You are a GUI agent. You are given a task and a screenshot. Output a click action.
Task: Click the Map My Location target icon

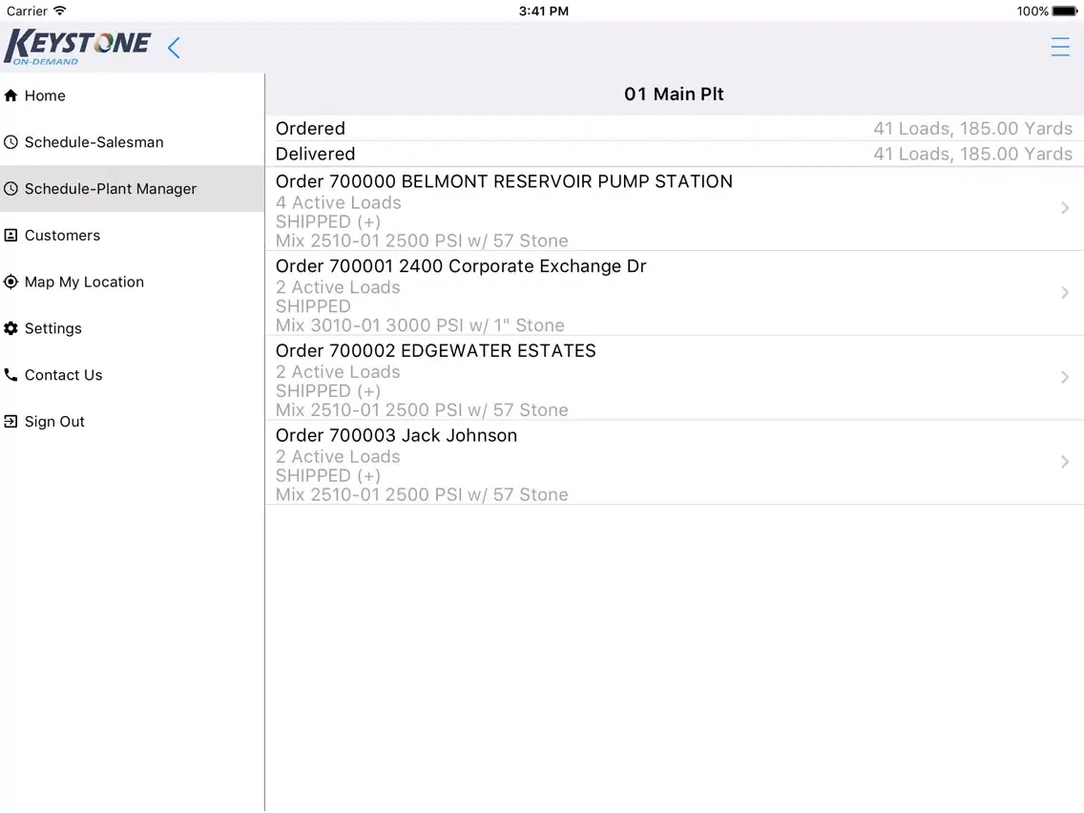(10, 282)
